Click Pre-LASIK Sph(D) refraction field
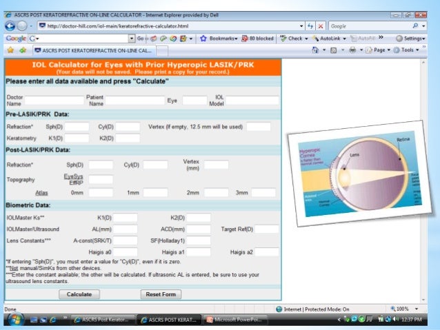 pyautogui.click(x=77, y=127)
